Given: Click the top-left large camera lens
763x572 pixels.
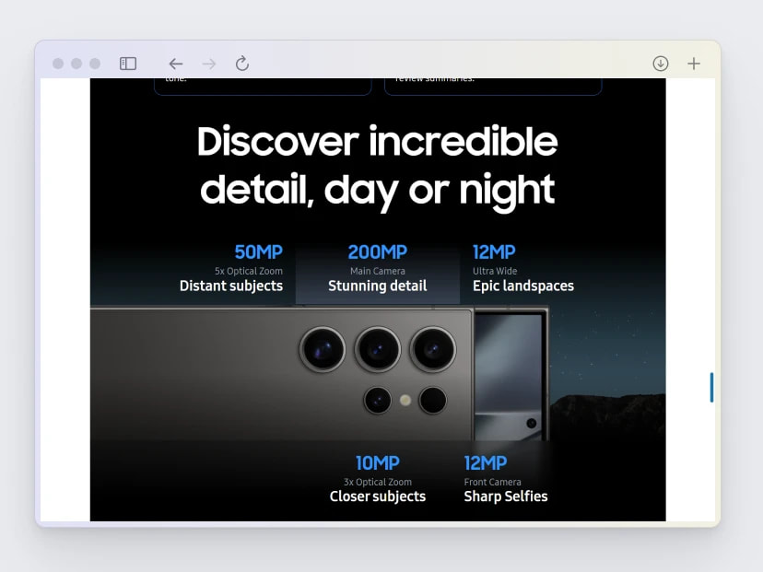Looking at the screenshot, I should tap(323, 349).
